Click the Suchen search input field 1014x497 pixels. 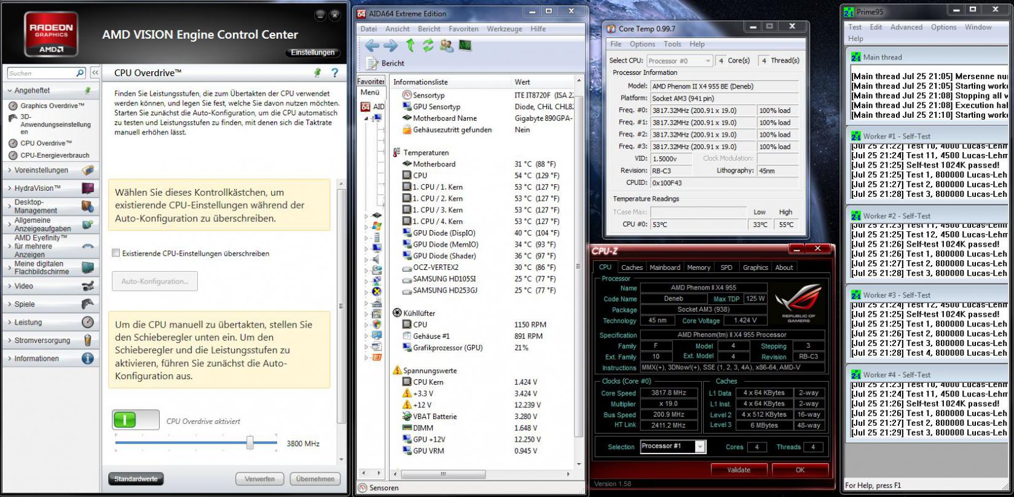coord(41,73)
